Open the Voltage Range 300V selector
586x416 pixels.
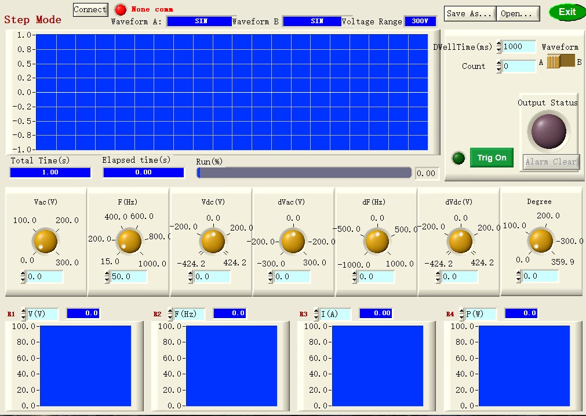click(x=420, y=21)
